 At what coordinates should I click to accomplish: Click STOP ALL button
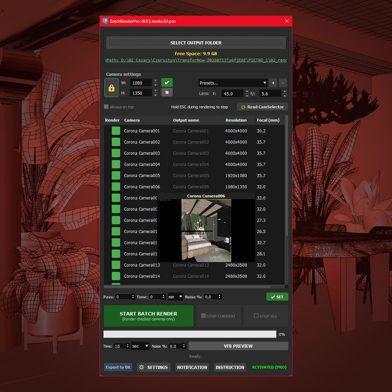pyautogui.click(x=266, y=316)
